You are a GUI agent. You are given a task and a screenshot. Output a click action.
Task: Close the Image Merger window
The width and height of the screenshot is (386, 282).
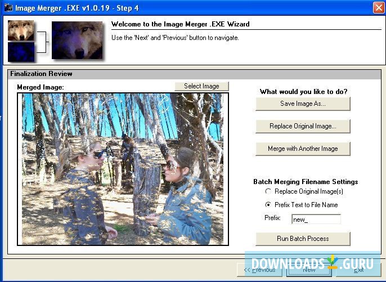[x=379, y=8]
